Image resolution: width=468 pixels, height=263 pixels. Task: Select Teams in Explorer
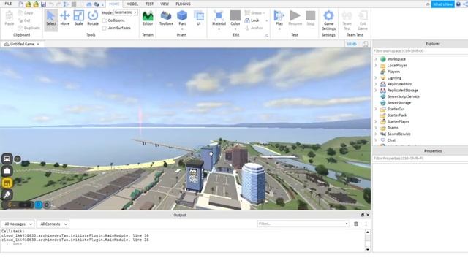click(x=393, y=128)
